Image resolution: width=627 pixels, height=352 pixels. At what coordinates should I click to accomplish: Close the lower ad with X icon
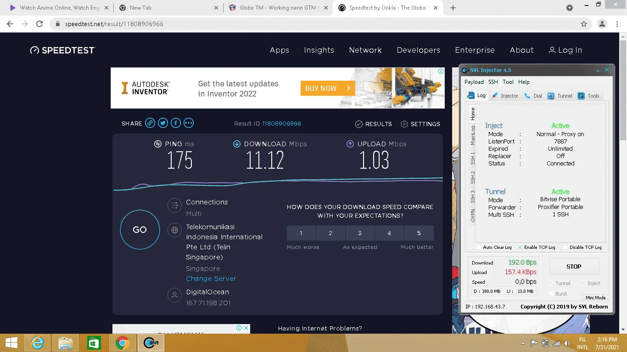[x=246, y=328]
